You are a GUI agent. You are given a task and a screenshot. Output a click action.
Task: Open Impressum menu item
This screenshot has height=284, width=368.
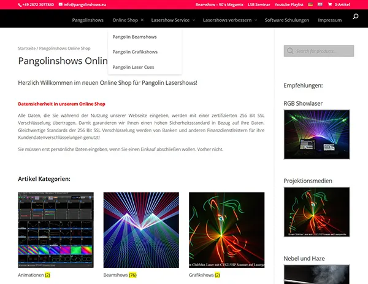(330, 20)
